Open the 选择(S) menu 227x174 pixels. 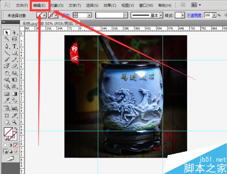92,5
